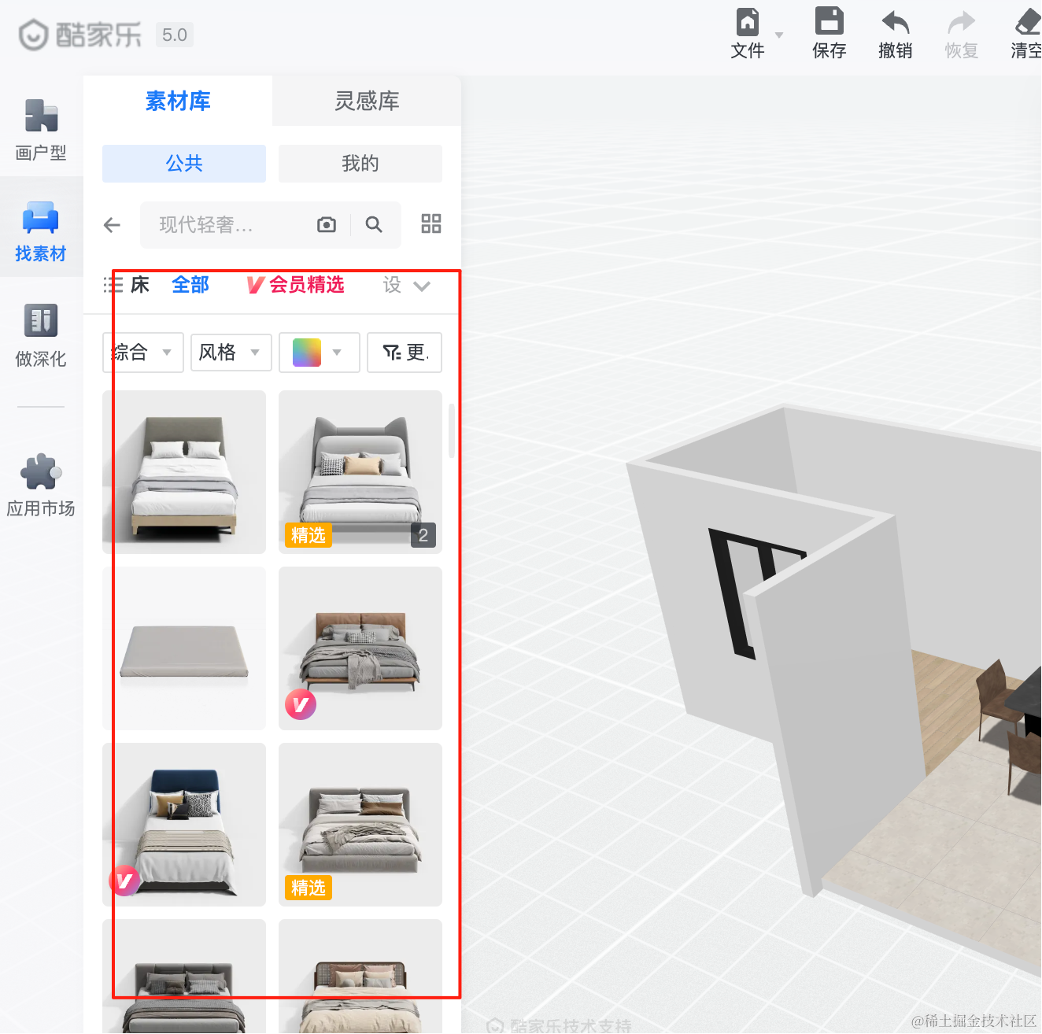The height and width of the screenshot is (1034, 1042).
Task: Select the 会员精选 filter tab
Action: pyautogui.click(x=296, y=285)
